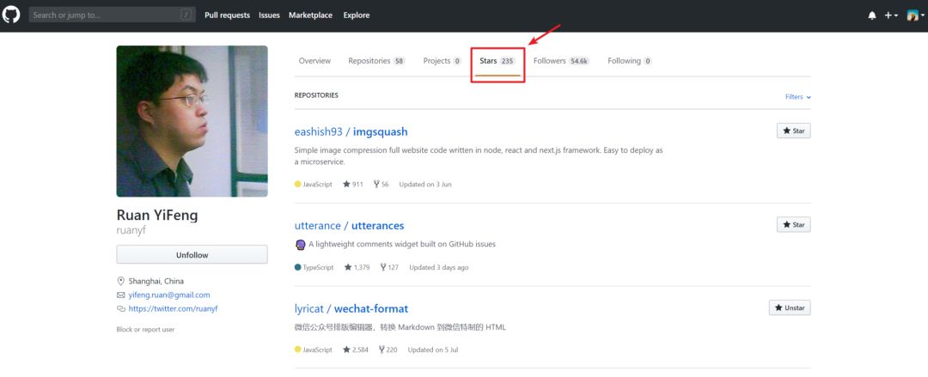Open Explore in top navigation
The height and width of the screenshot is (377, 928).
(x=357, y=15)
